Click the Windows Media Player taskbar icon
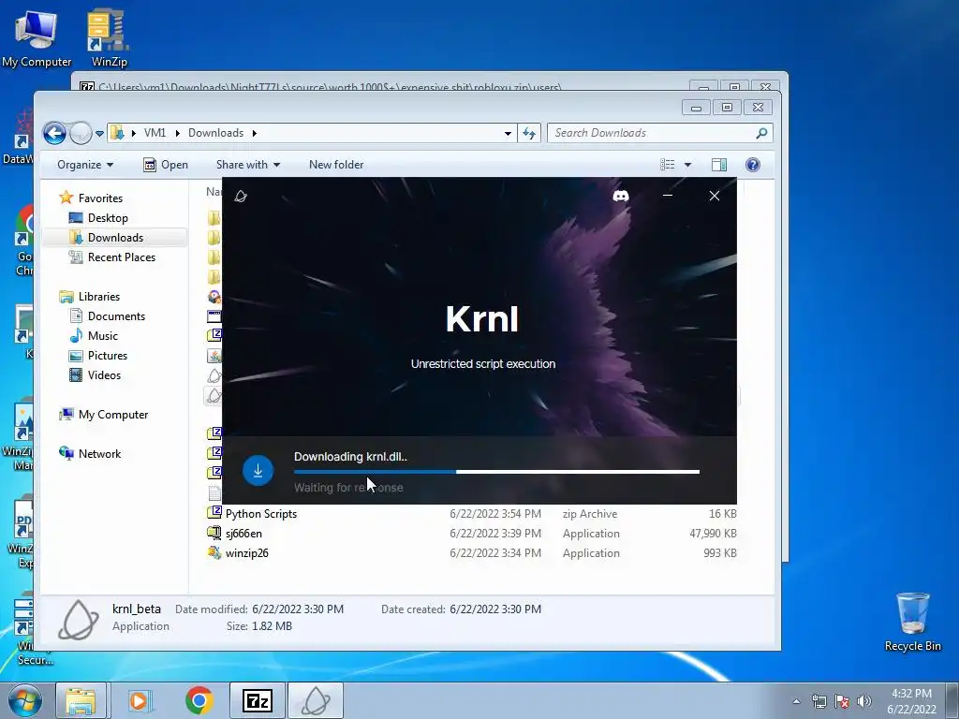 140,700
